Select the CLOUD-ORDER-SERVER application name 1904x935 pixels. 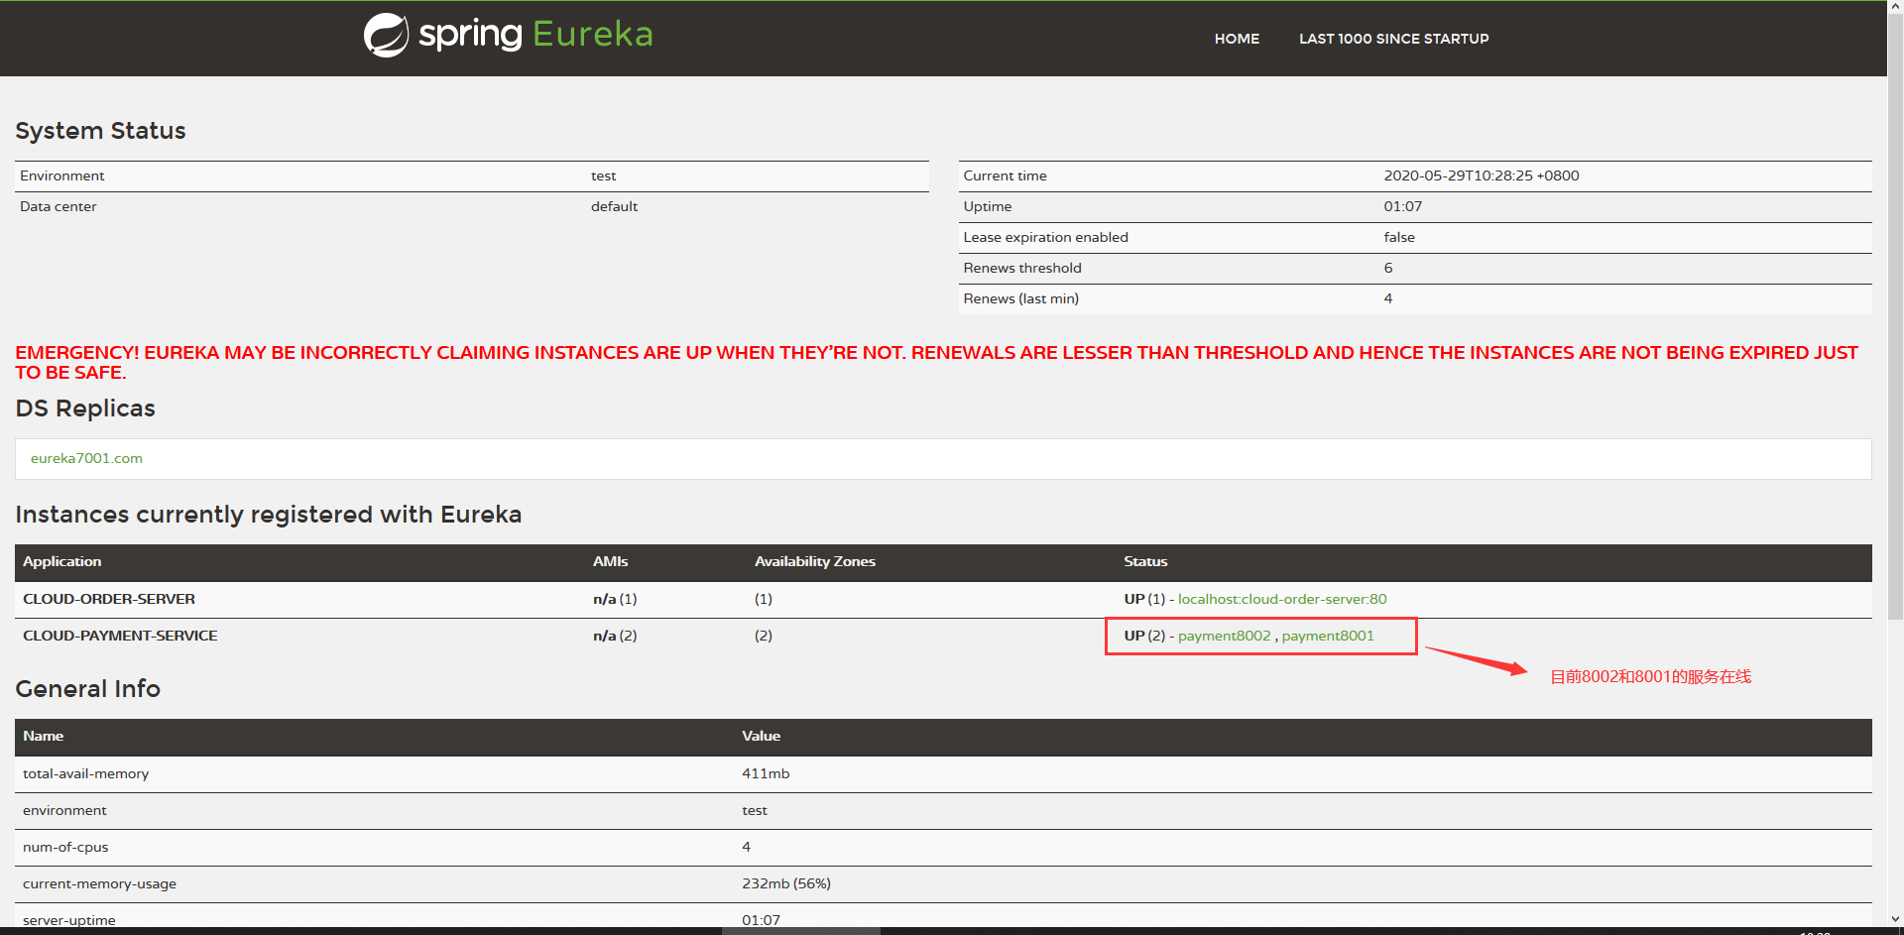click(x=109, y=599)
